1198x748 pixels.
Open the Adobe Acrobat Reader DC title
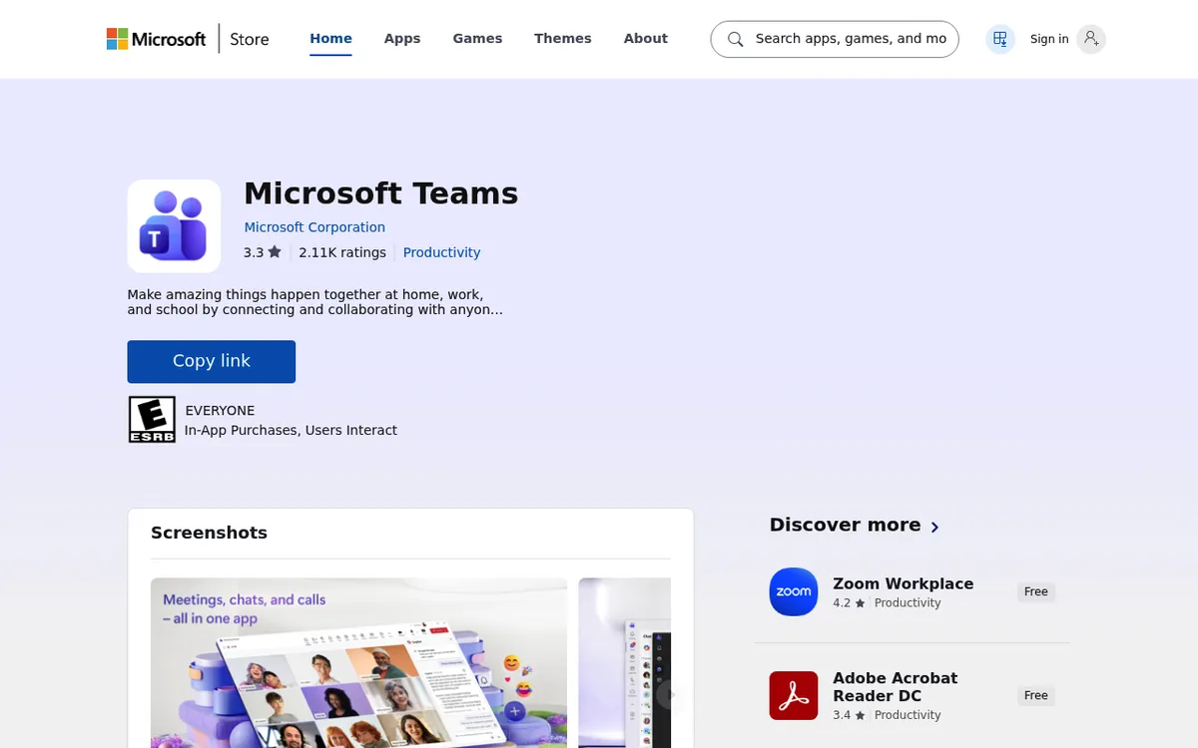point(896,687)
